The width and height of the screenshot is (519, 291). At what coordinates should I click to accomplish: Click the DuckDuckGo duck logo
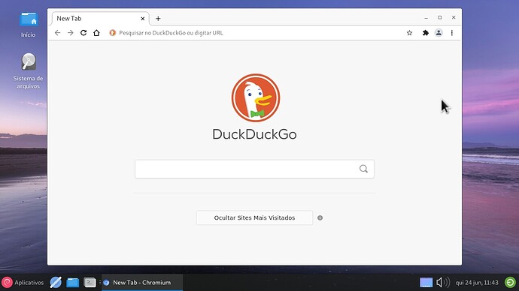click(x=256, y=97)
